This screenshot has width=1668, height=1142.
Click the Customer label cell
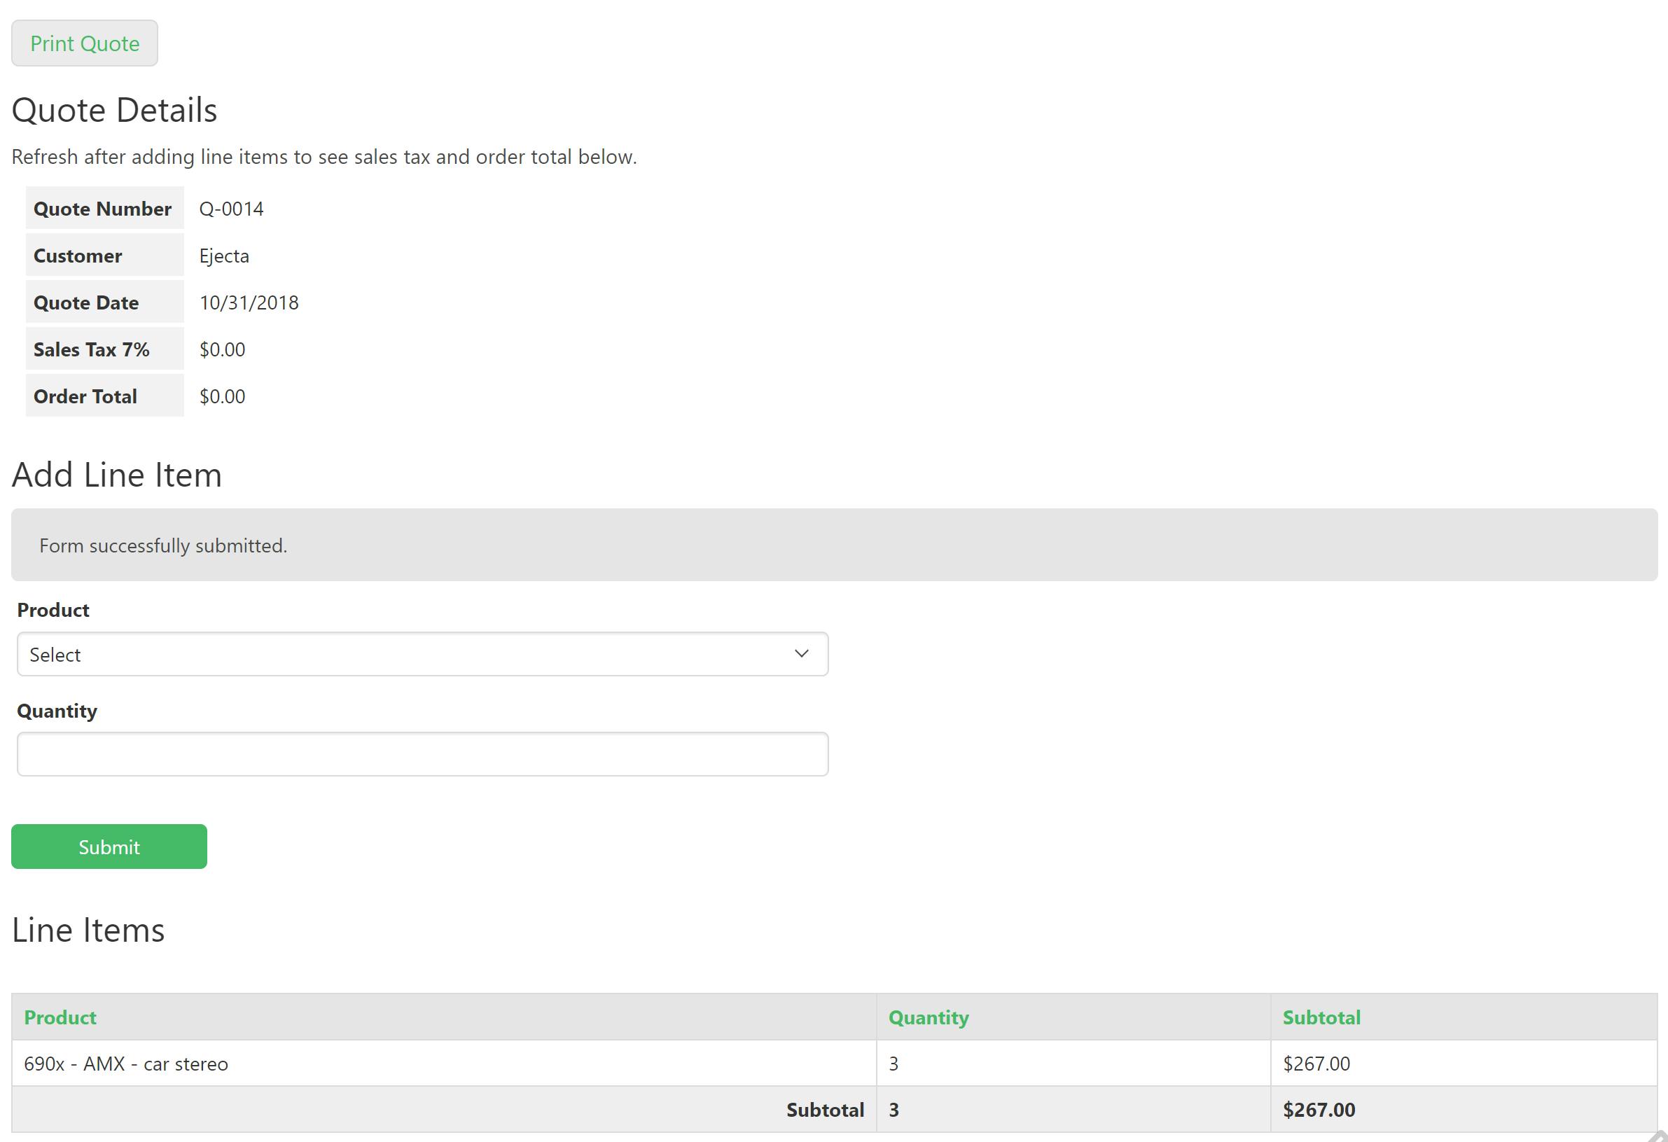coord(105,255)
